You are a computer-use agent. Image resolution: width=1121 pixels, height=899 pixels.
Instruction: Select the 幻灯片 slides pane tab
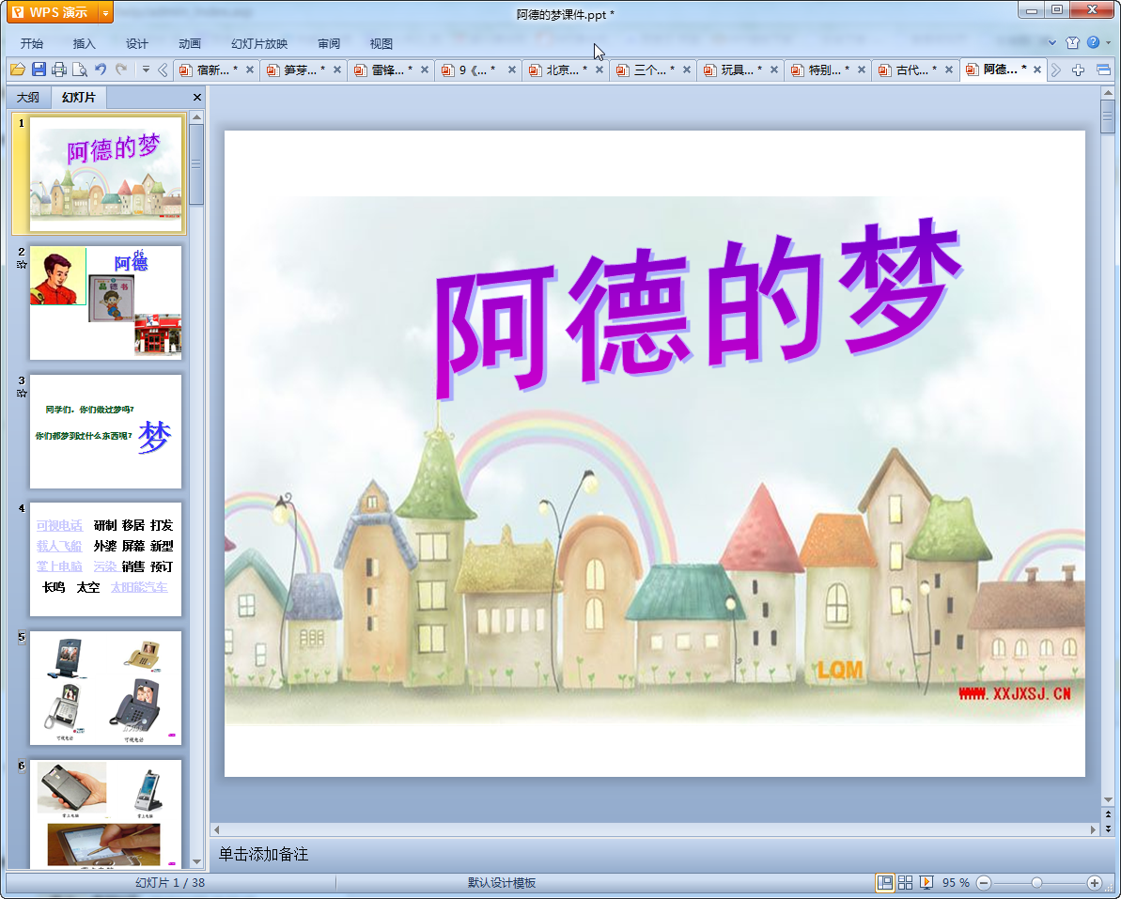pos(78,97)
